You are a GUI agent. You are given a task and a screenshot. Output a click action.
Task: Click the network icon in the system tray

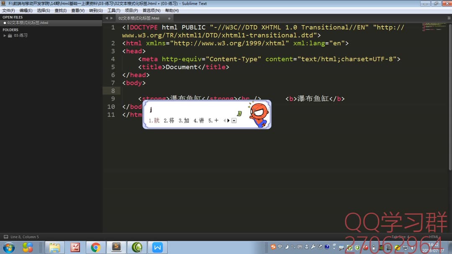405,248
